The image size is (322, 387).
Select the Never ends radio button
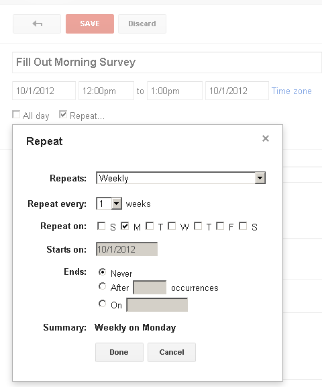point(102,272)
